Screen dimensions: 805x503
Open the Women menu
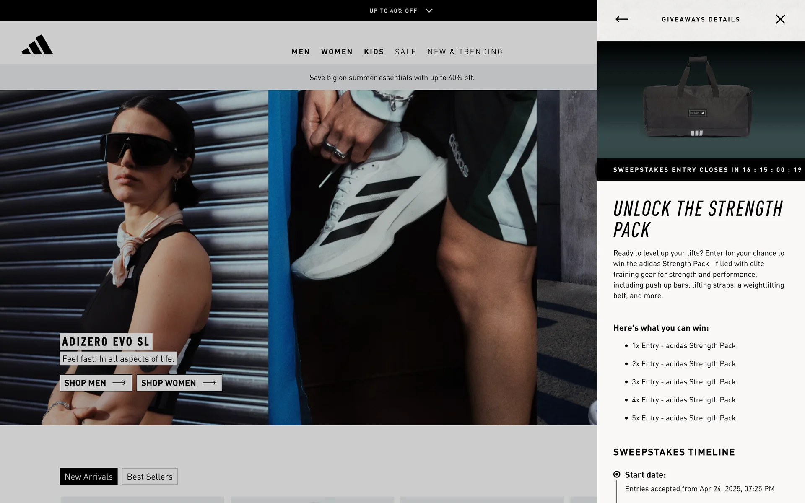pos(337,52)
